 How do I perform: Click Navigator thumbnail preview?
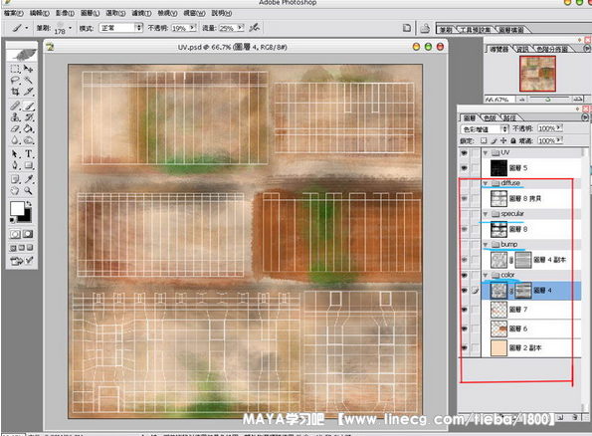537,74
